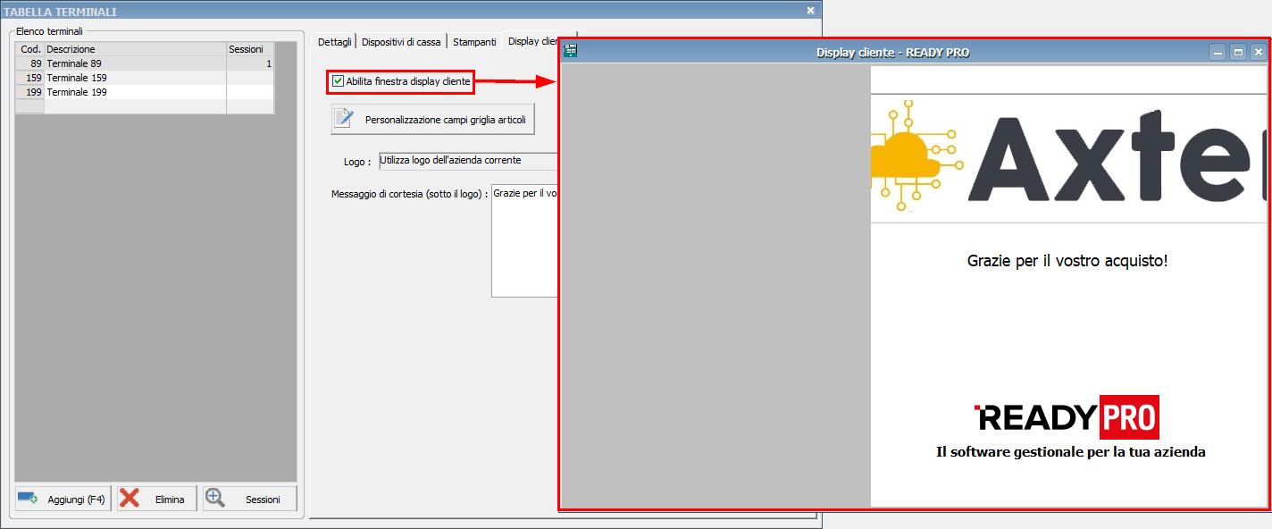Click the pencil icon on Personalizzazione button
This screenshot has height=529, width=1272.
pyautogui.click(x=345, y=119)
